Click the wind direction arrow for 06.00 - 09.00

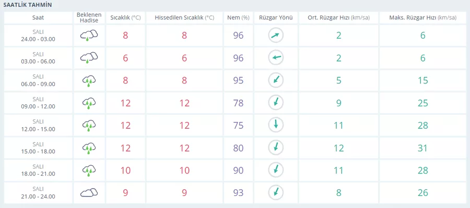coord(276,80)
